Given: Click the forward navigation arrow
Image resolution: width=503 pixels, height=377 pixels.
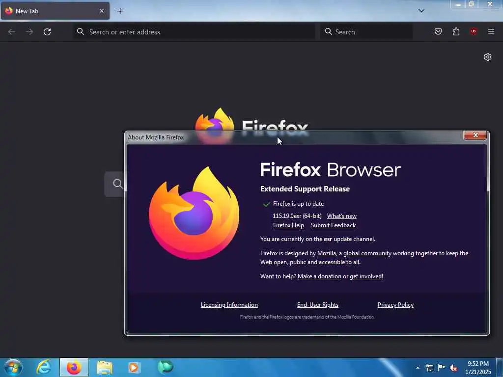Looking at the screenshot, I should (x=29, y=32).
